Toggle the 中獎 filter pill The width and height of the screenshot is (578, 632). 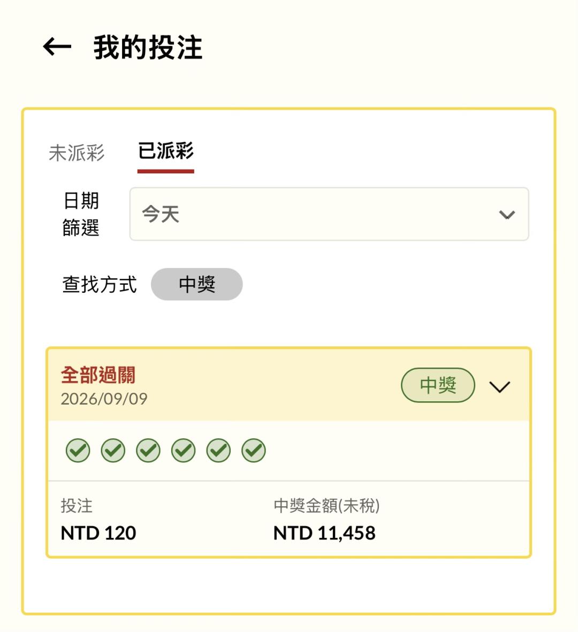pos(197,284)
